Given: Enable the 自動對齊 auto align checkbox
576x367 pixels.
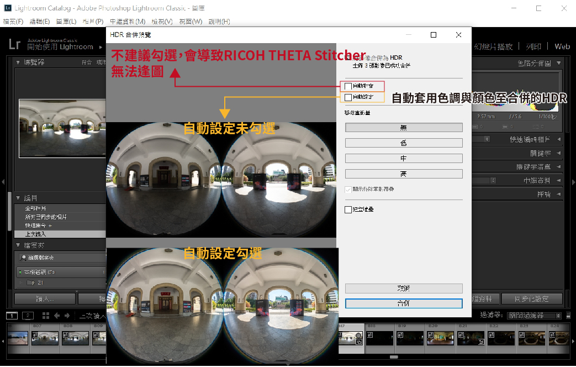Looking at the screenshot, I should click(x=348, y=86).
